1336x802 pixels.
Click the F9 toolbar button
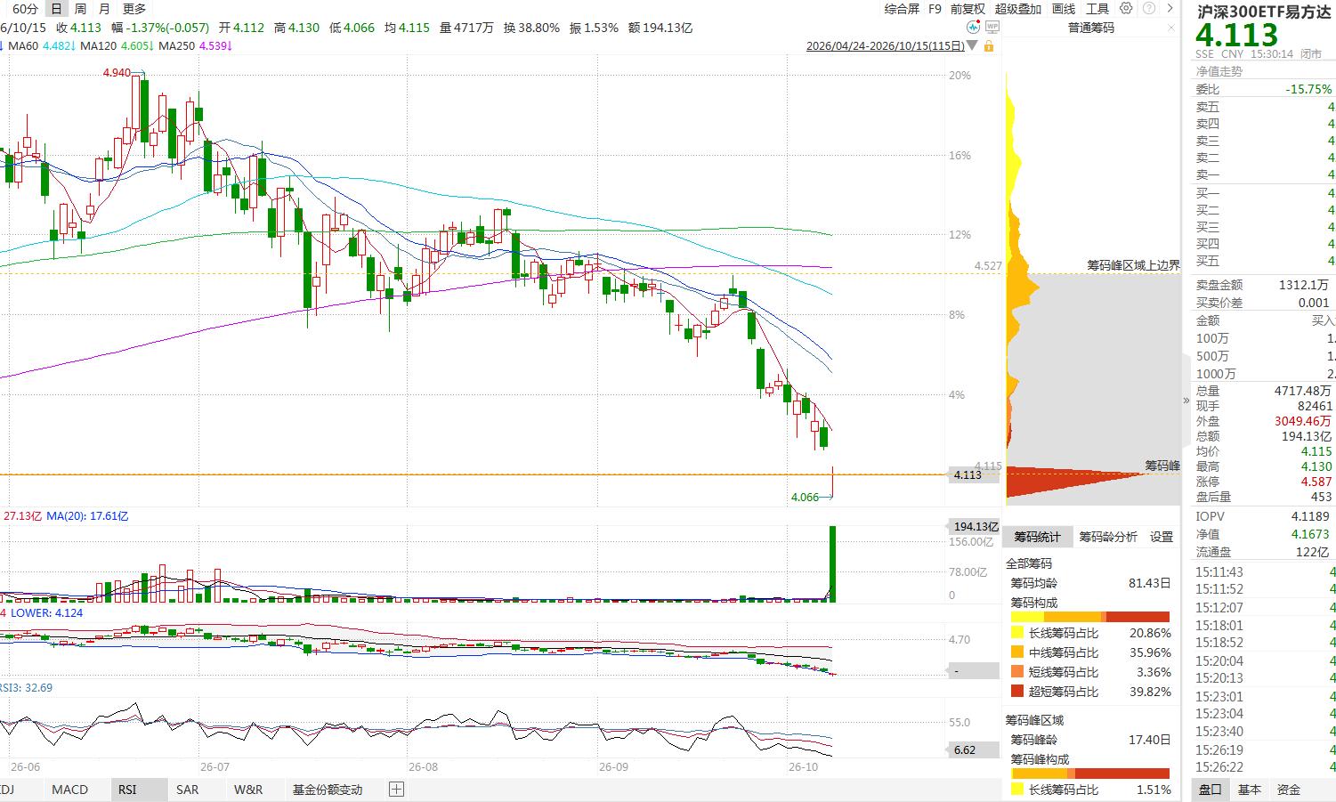tap(935, 9)
